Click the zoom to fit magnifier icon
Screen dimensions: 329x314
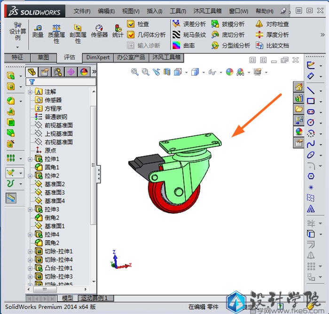135,72
